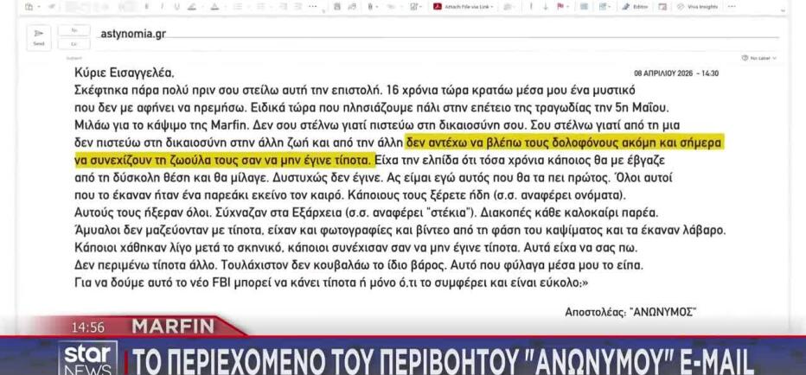Screen dimensions: 806x375
Task: Click the line starting 'Για να δούμε αυτό το νέο FBI'
Action: [x=331, y=283]
